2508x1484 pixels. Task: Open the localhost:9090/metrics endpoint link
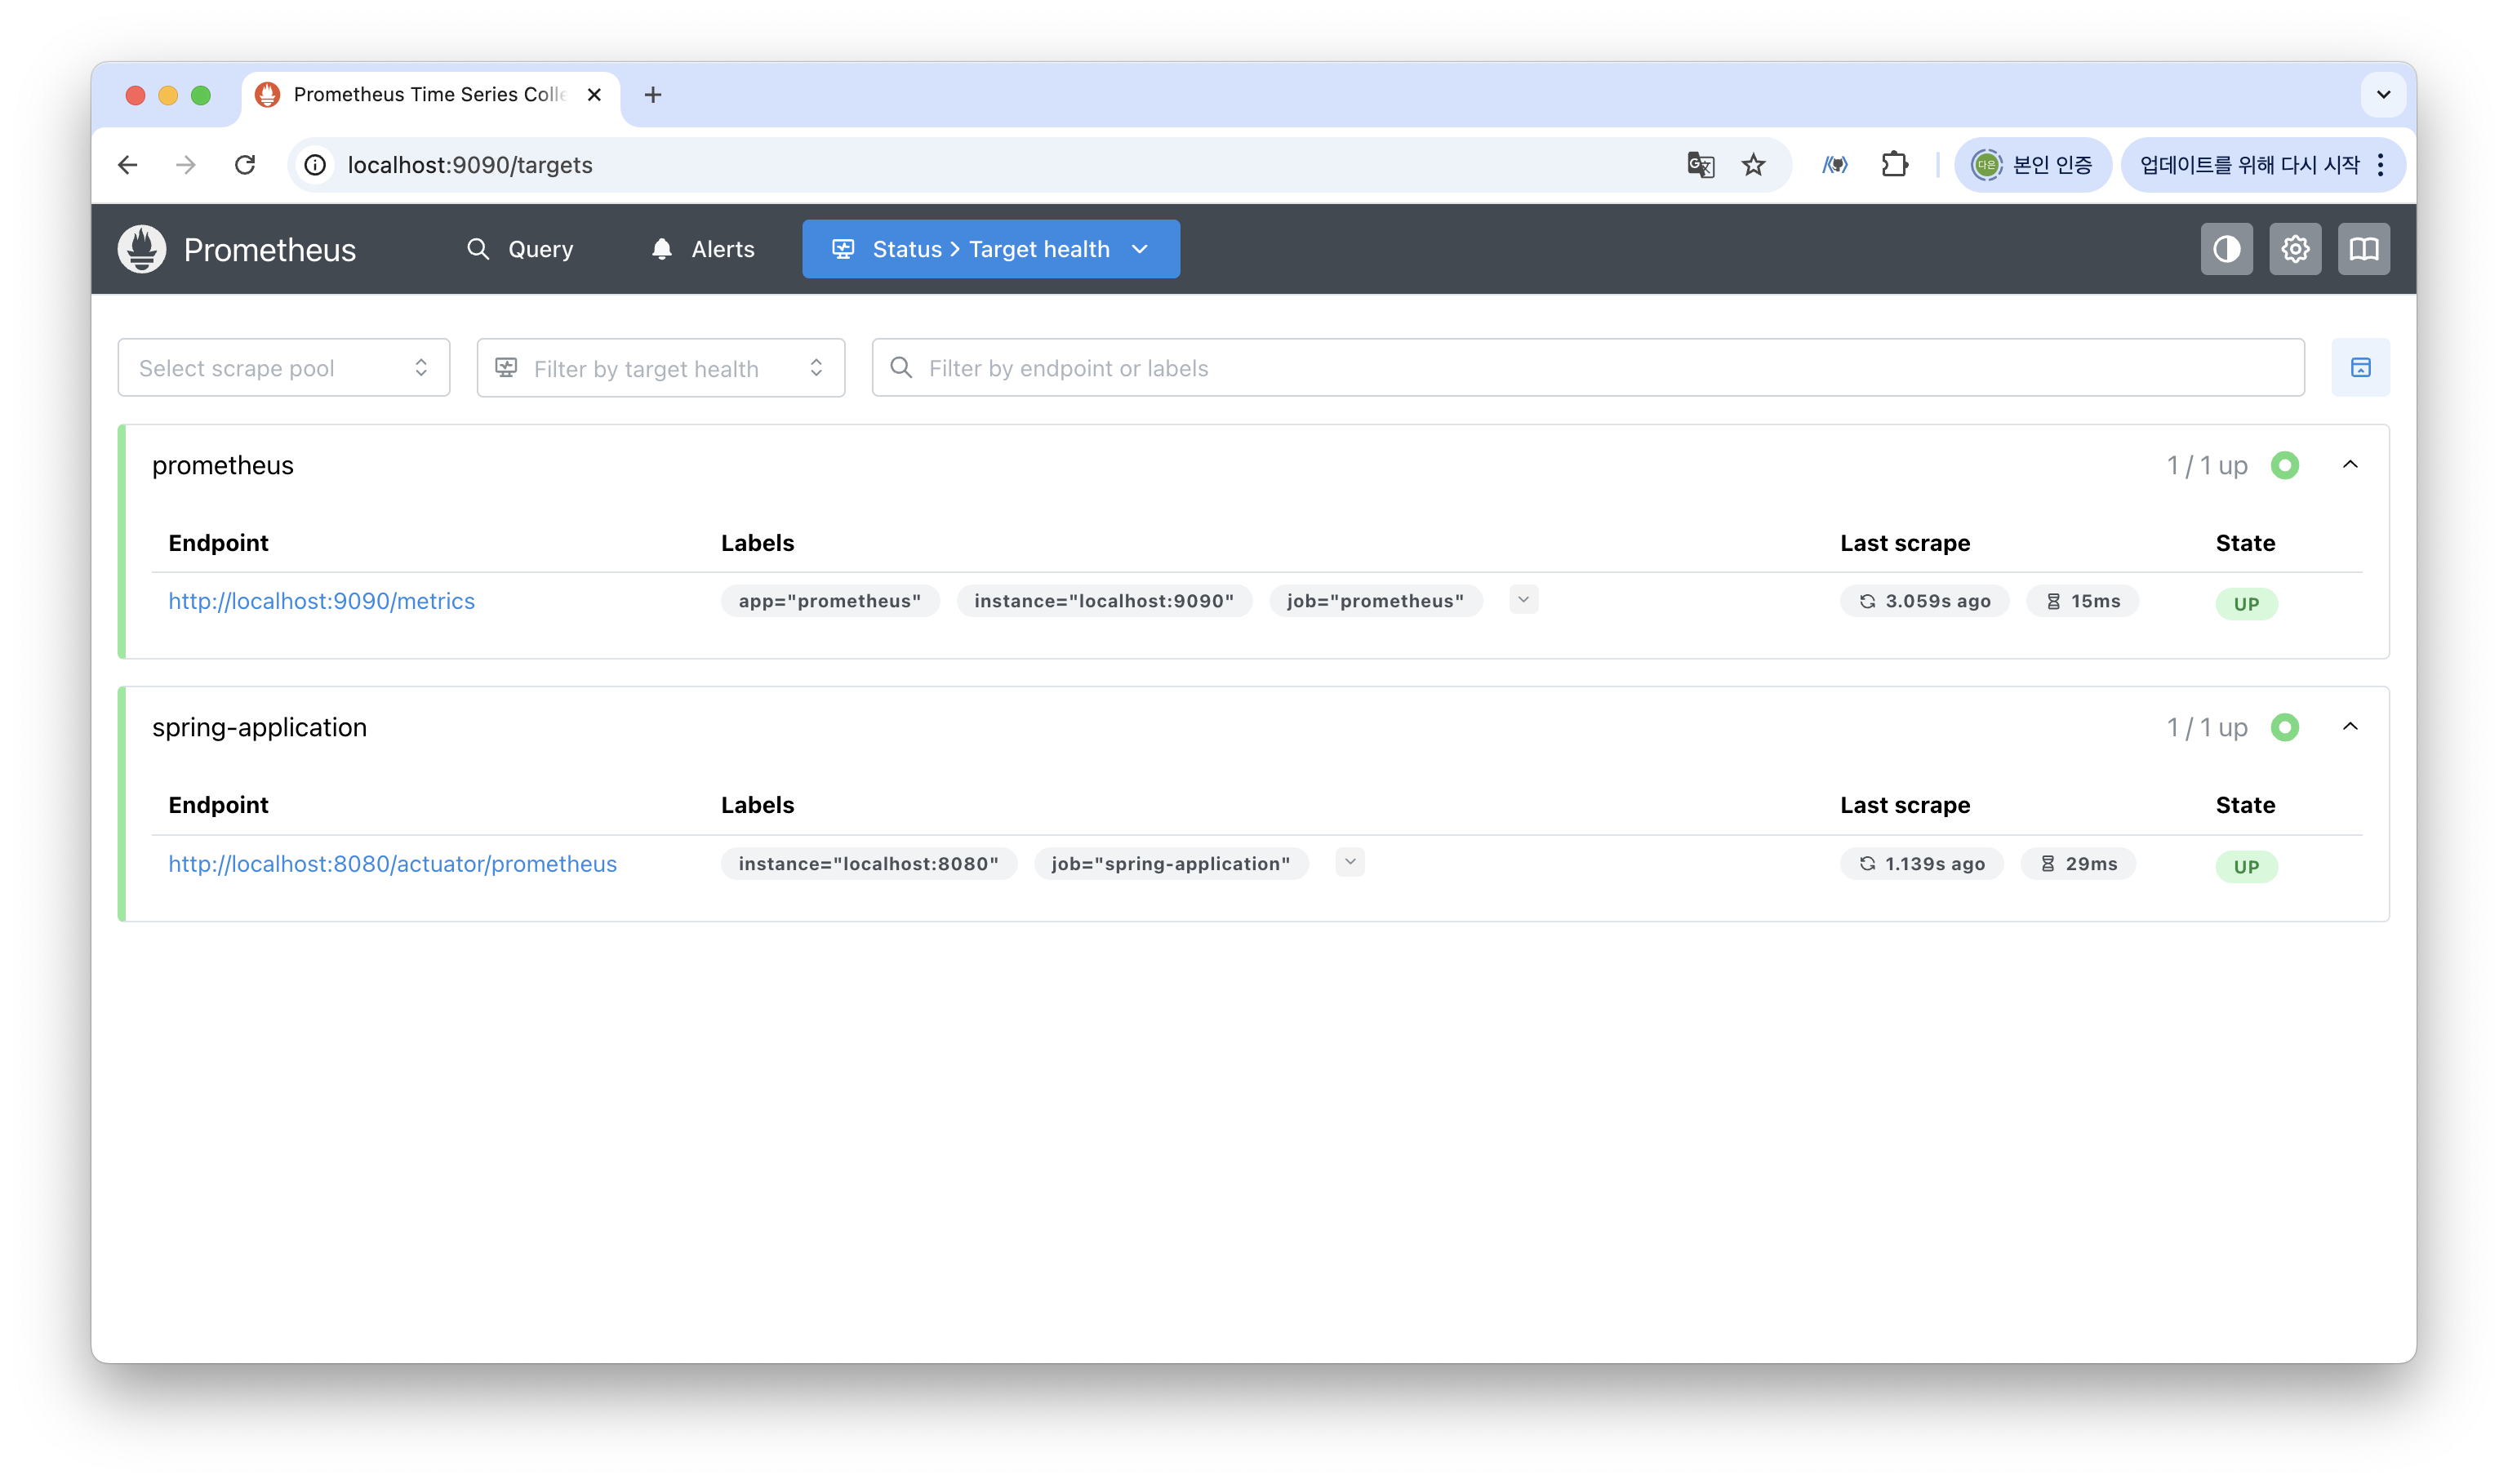click(x=321, y=601)
